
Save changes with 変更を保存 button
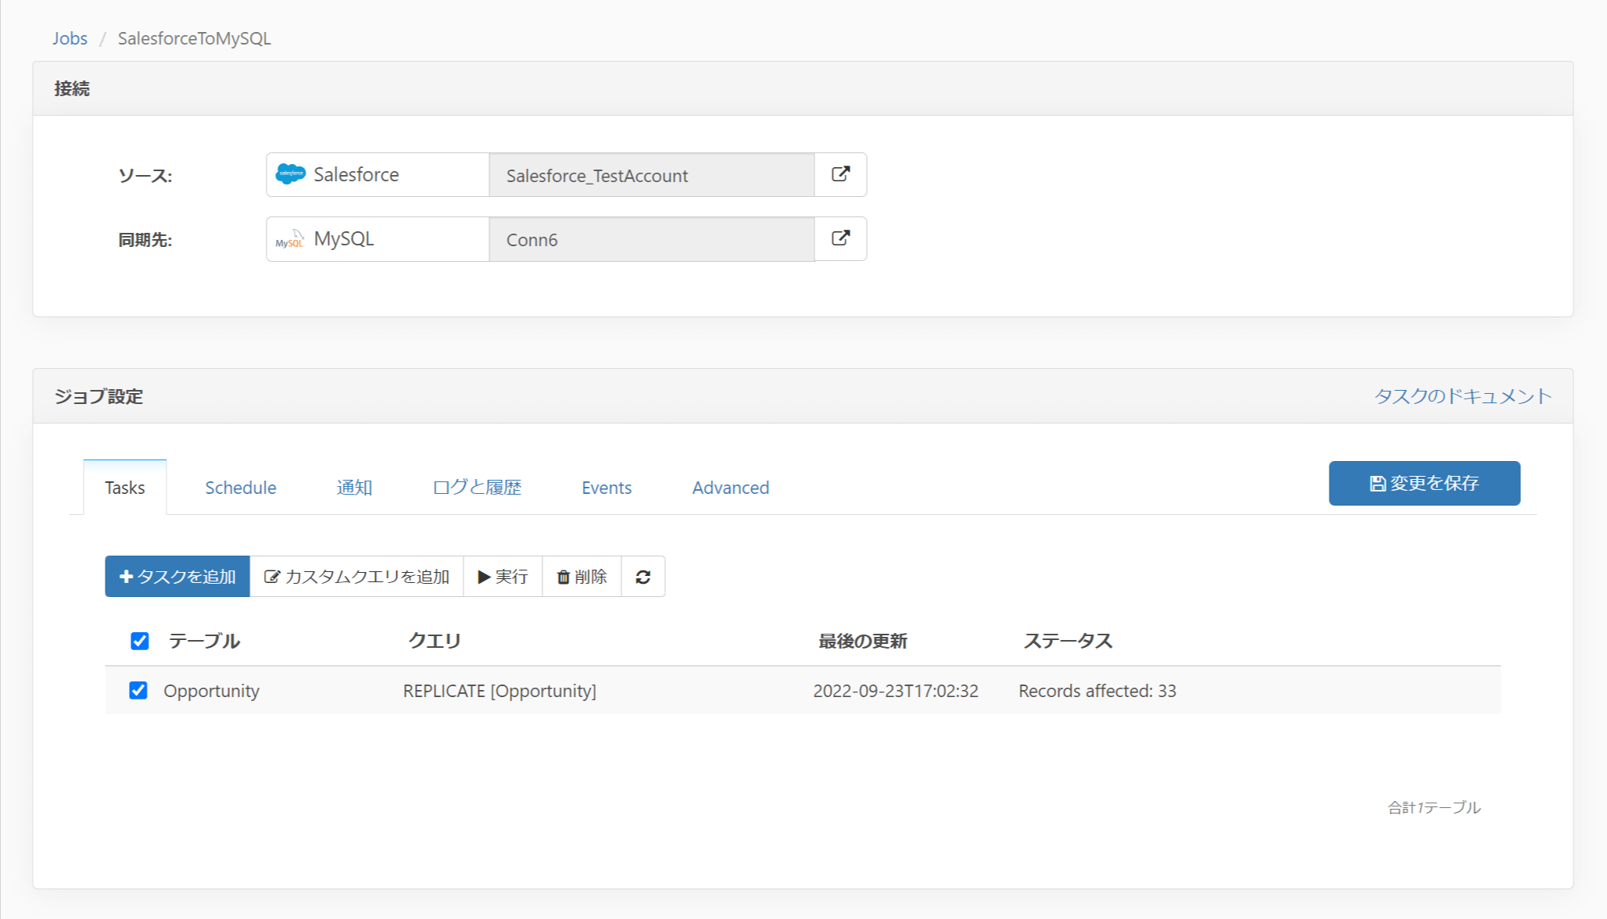coord(1424,483)
